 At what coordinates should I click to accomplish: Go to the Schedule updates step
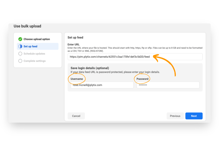pos(34,54)
